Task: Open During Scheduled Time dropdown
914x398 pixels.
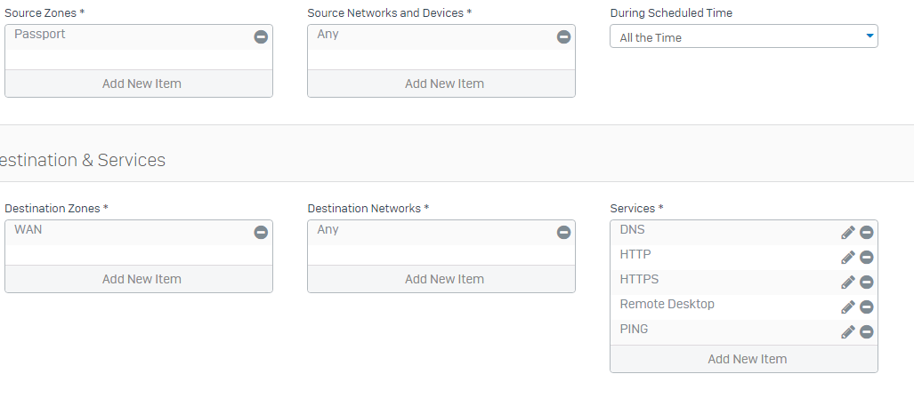Action: coord(744,36)
